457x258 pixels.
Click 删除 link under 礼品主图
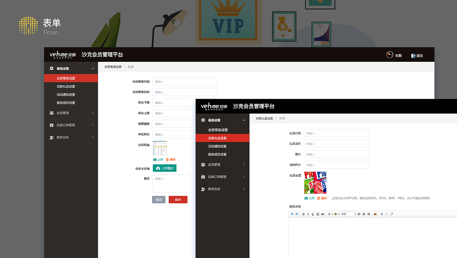click(322, 198)
